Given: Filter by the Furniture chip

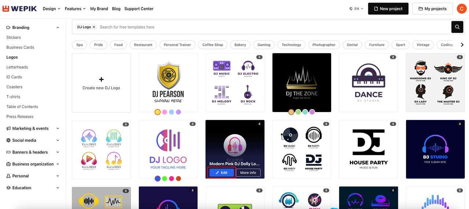Looking at the screenshot, I should point(377,45).
